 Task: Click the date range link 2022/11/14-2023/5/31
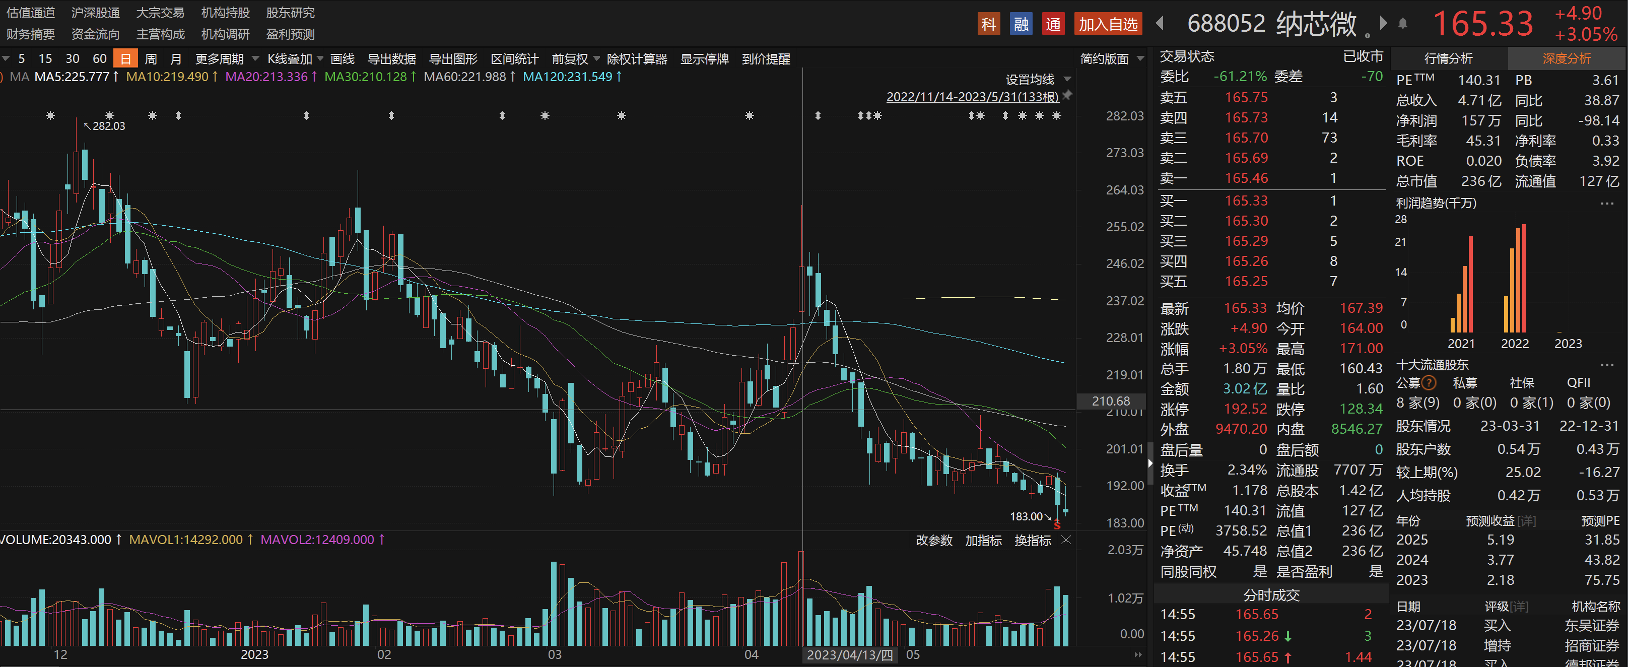pyautogui.click(x=972, y=97)
